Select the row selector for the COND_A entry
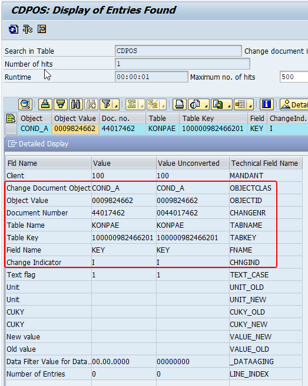This screenshot has width=308, height=386. 11,129
